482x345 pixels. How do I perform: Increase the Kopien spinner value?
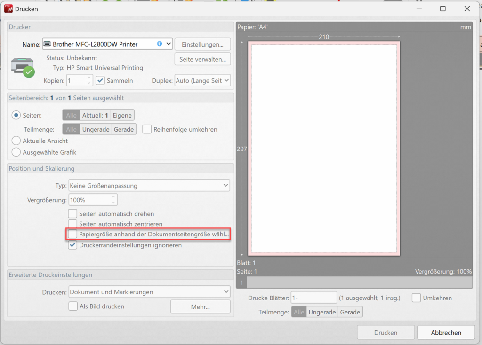coord(89,78)
